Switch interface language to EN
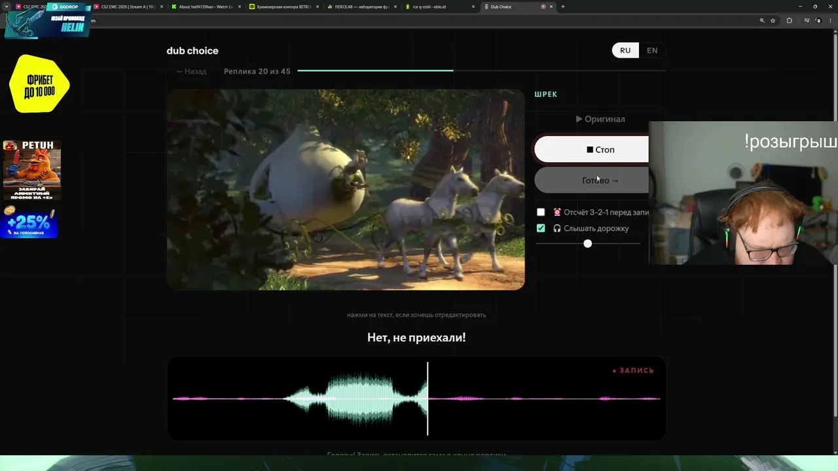 pos(652,50)
